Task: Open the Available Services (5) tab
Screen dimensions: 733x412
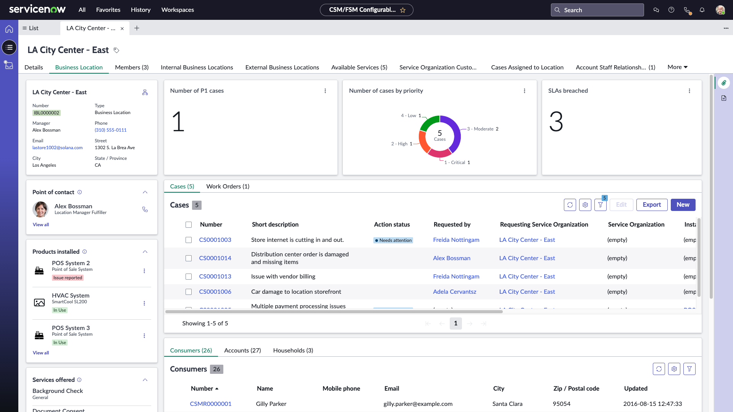Action: coord(359,68)
